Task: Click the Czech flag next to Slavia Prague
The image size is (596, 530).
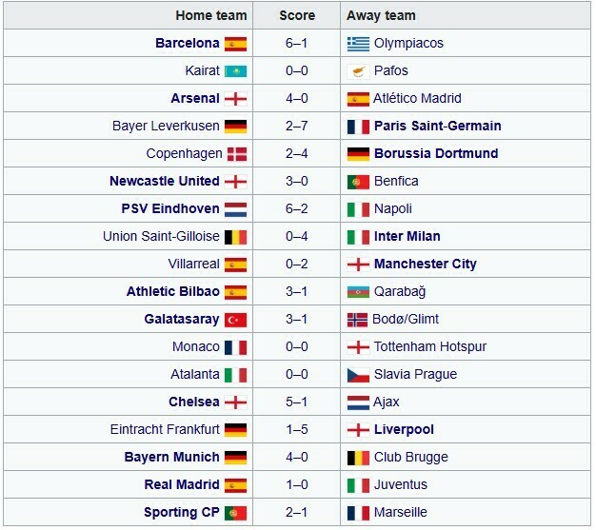Action: (x=358, y=375)
